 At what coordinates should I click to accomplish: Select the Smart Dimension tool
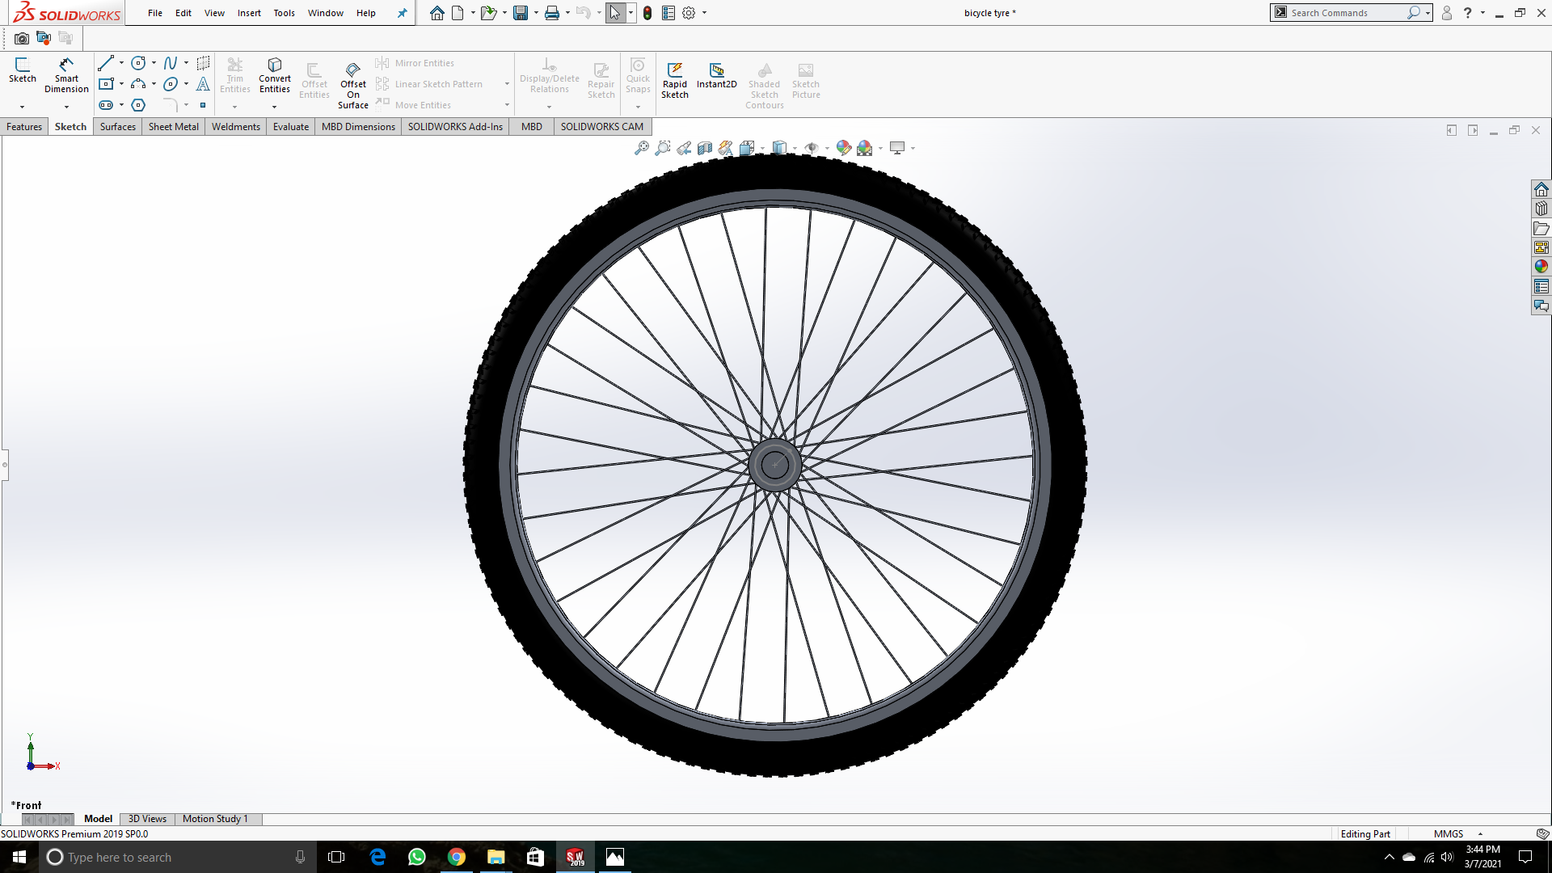coord(66,74)
